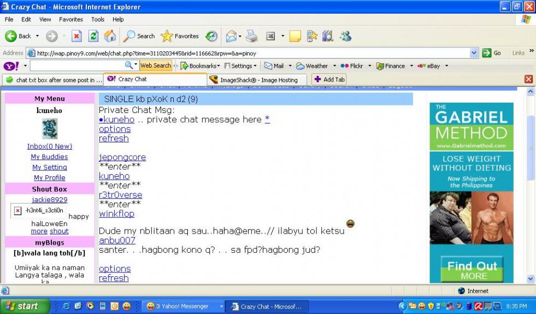
Task: Open the Inbox(0 New) link
Action: pyautogui.click(x=50, y=146)
